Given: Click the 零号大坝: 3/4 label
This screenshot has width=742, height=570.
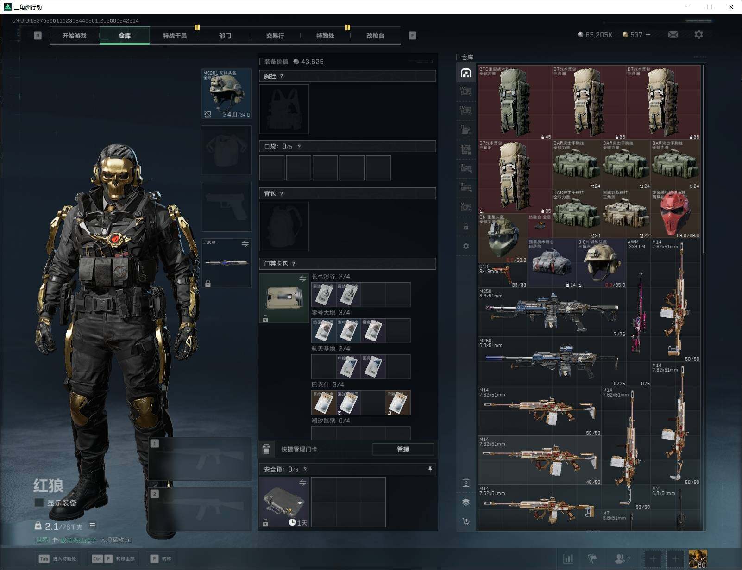Looking at the screenshot, I should (x=331, y=312).
